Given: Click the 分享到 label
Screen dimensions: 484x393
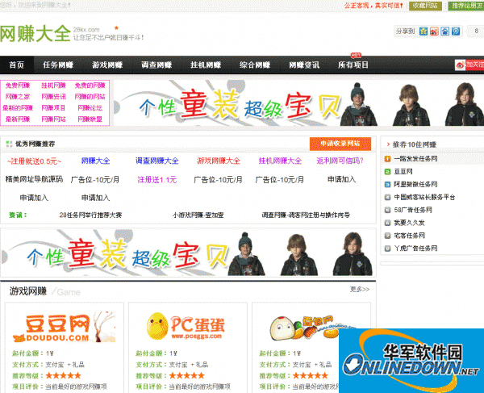Looking at the screenshot, I should (405, 31).
